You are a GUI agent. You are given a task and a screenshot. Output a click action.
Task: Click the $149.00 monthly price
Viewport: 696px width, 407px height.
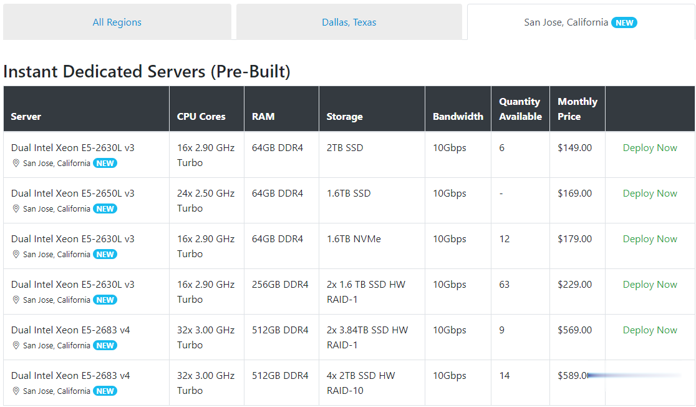[575, 147]
